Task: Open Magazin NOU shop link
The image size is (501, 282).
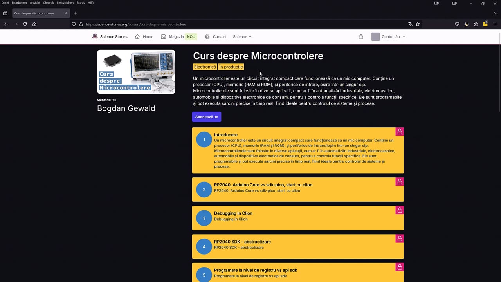Action: pyautogui.click(x=179, y=37)
